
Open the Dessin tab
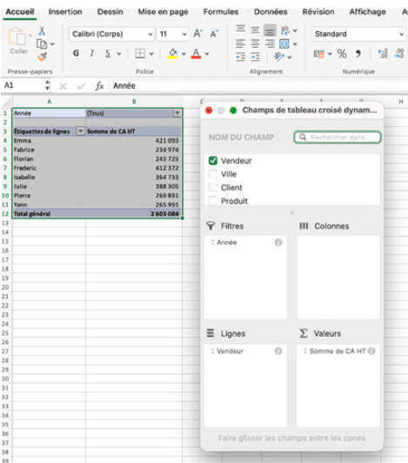(110, 12)
